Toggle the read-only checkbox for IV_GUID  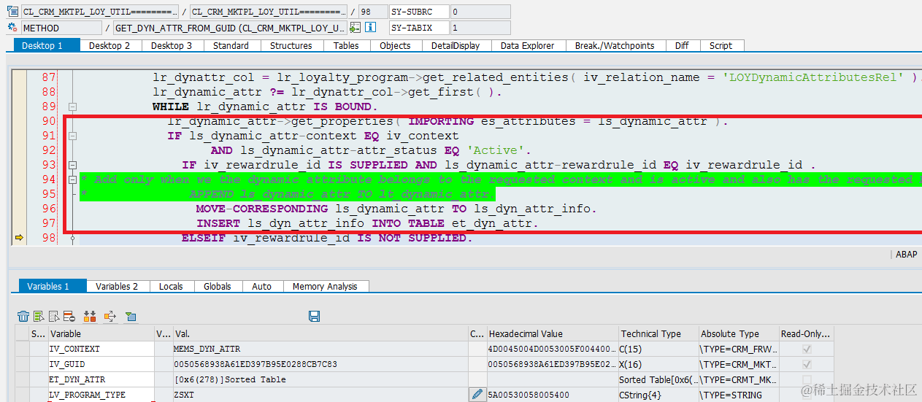tap(807, 364)
